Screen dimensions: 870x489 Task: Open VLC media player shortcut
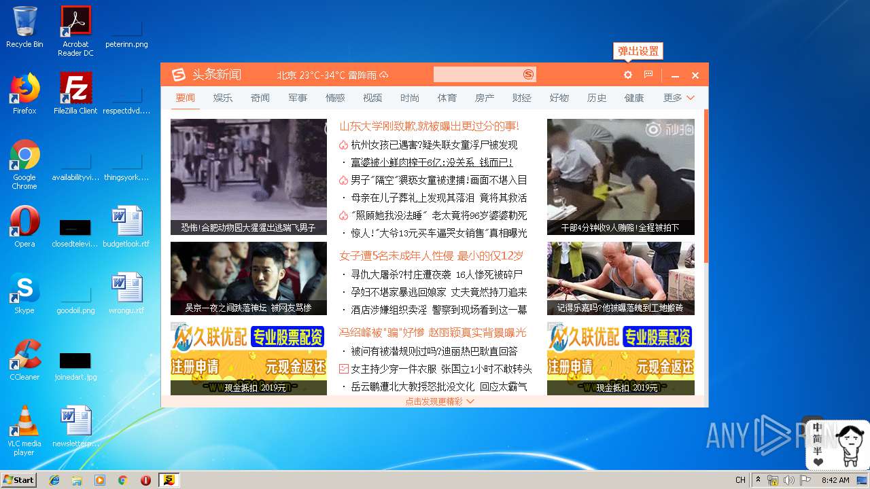point(24,421)
